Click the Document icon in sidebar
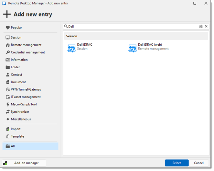Image resolution: width=214 pixels, height=171 pixels. 8,82
